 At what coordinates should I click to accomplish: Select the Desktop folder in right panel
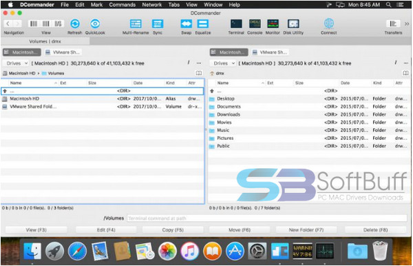(x=309, y=99)
